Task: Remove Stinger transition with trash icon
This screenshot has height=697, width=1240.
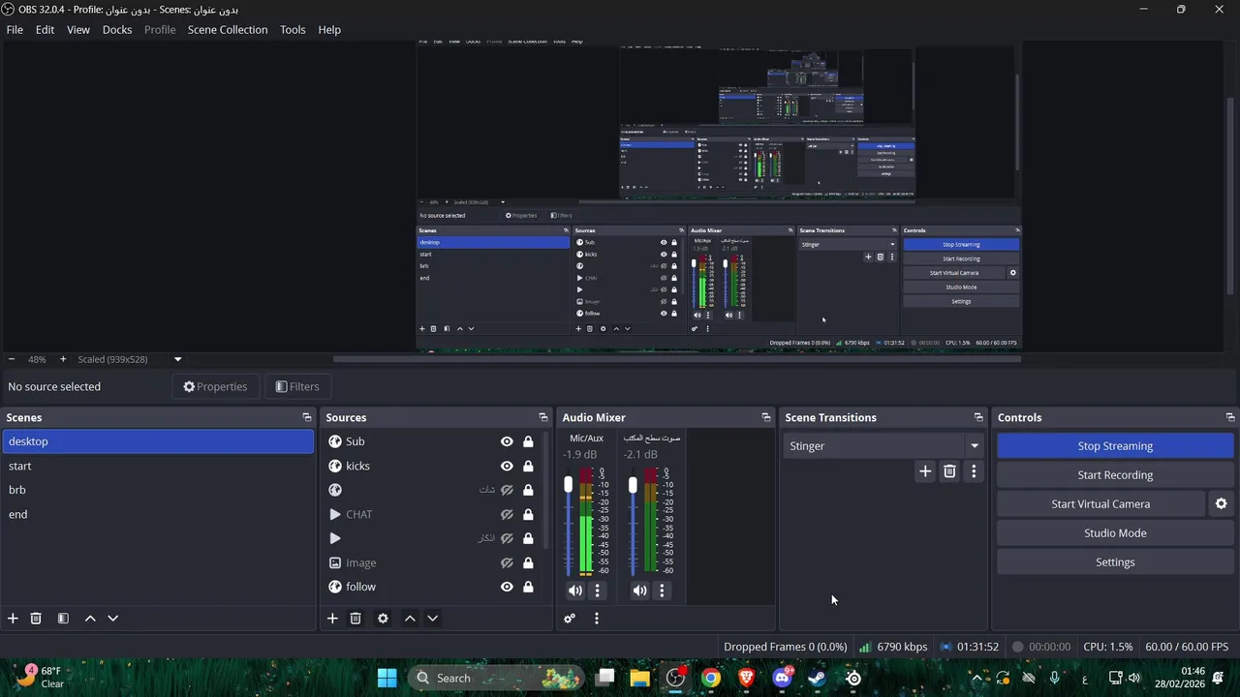Action: 949,471
